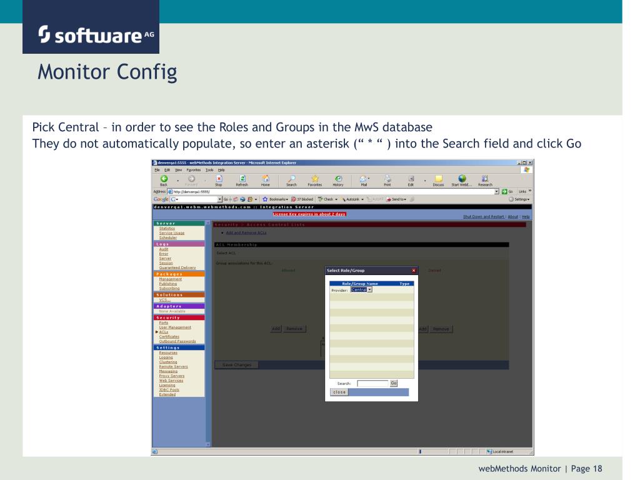
Task: Click the Add and Remove ACLs link
Action: [x=246, y=232]
